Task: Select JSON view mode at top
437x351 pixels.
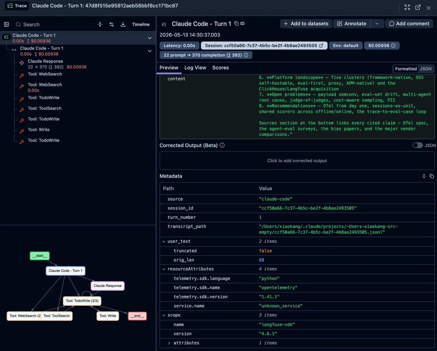Action: click(x=426, y=69)
